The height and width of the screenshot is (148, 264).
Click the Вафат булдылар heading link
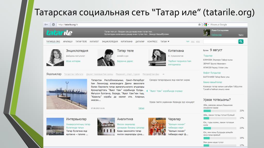click(x=212, y=73)
